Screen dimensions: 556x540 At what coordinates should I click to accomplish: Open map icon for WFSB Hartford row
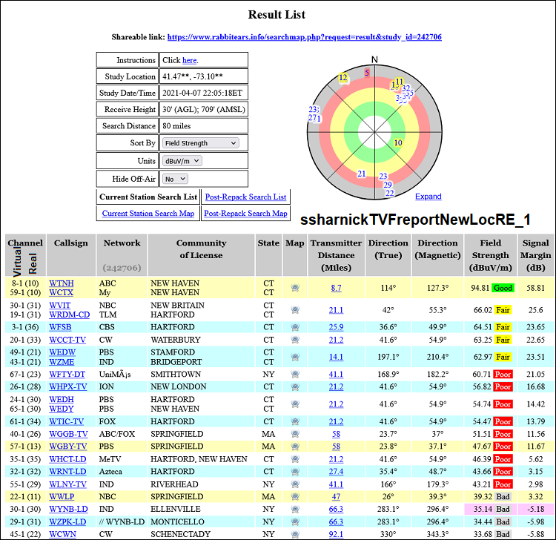coord(295,326)
